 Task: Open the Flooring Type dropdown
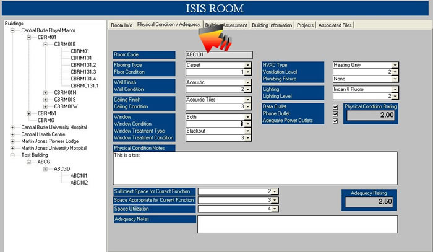pyautogui.click(x=247, y=65)
